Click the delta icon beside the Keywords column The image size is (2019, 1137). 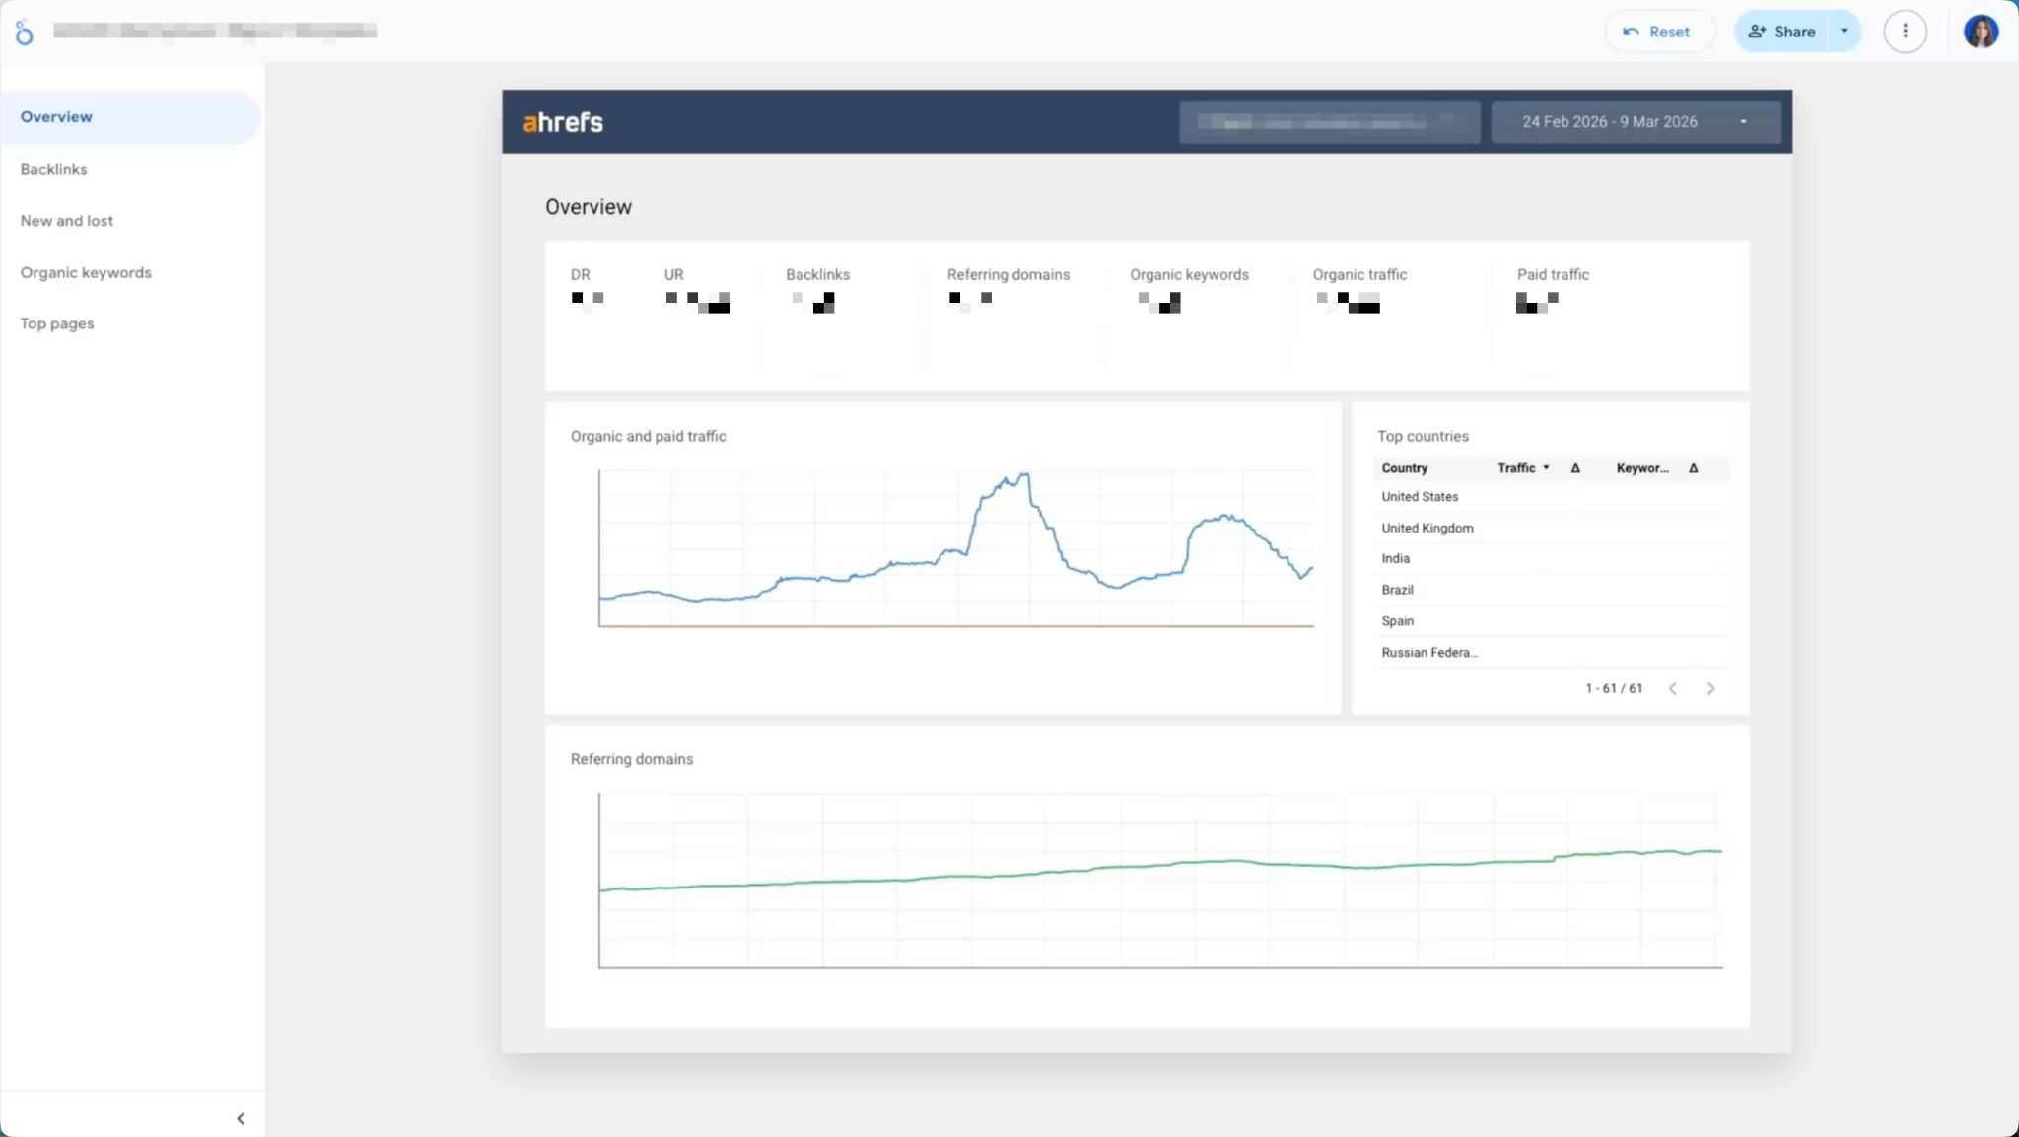(1693, 468)
